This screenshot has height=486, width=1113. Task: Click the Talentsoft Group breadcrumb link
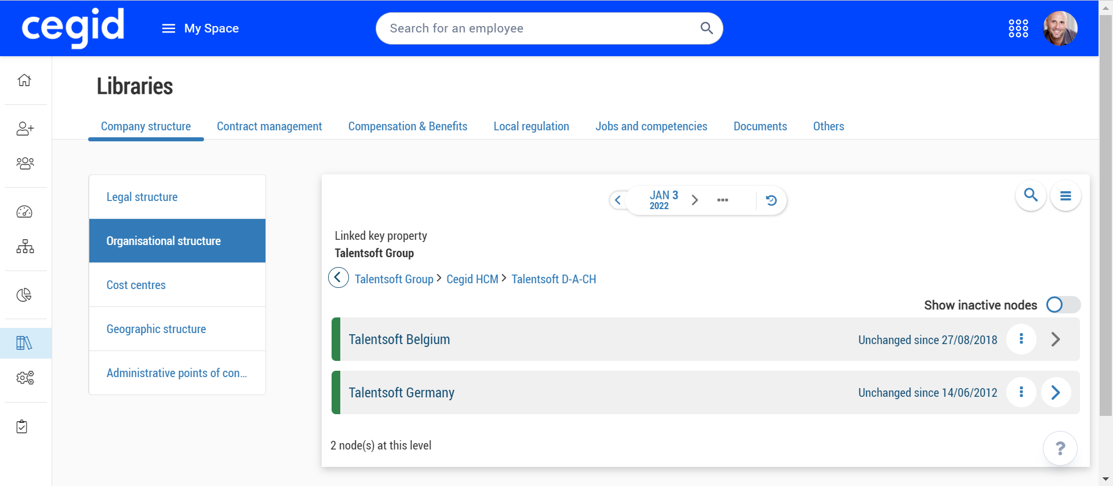tap(394, 279)
